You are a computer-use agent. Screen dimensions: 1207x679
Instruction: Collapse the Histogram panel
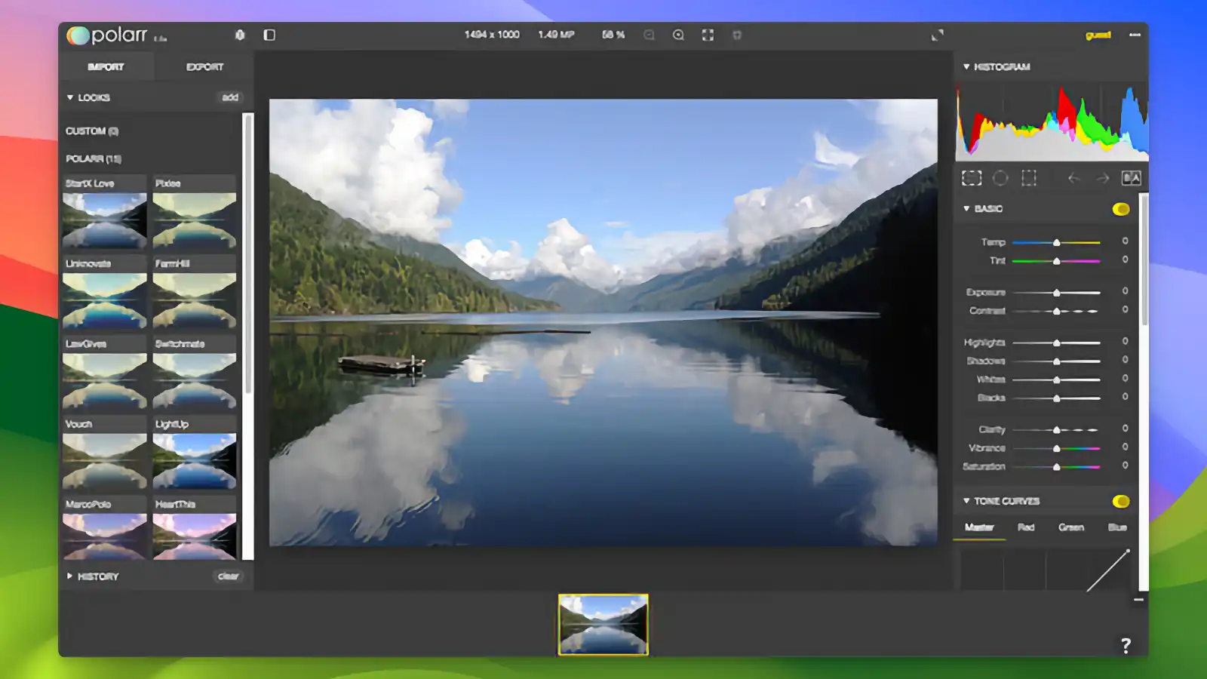click(x=966, y=66)
